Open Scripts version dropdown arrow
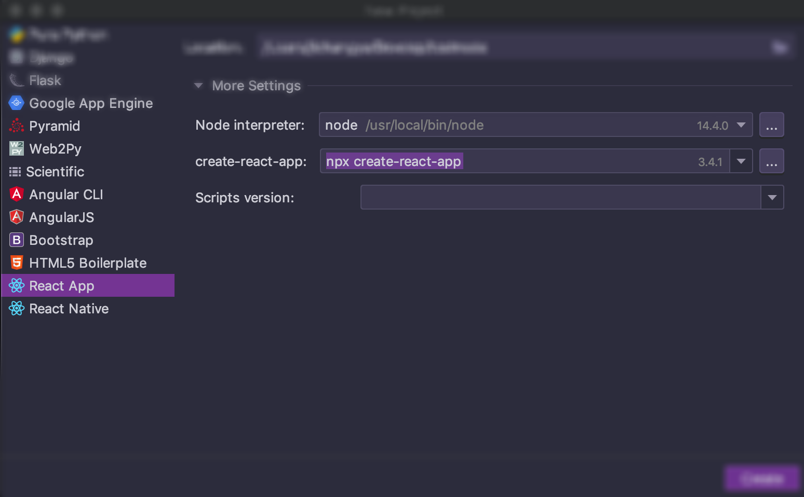Image resolution: width=804 pixels, height=497 pixels. (772, 198)
